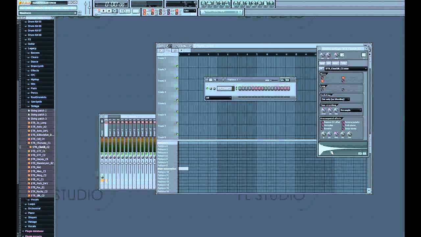Click the STR_ClasGill channel name button
This screenshot has height=237, width=421.
tap(225, 89)
